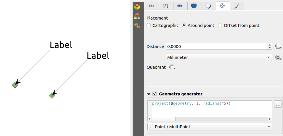Switch to the Shadow tab
283x136 pixels.
tap(208, 6)
